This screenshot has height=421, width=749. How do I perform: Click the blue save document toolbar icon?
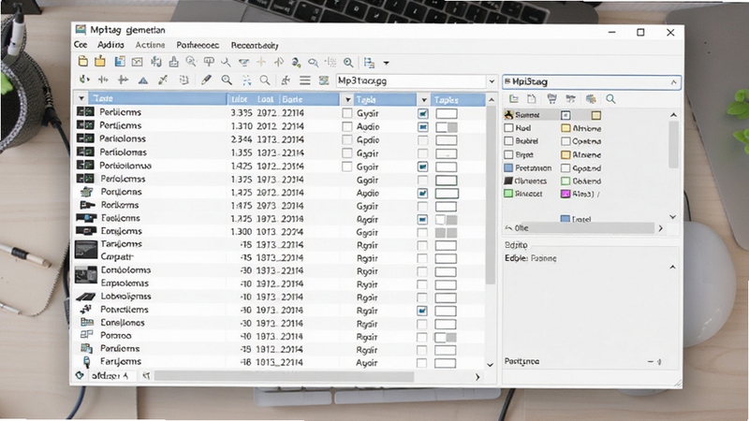[x=120, y=62]
